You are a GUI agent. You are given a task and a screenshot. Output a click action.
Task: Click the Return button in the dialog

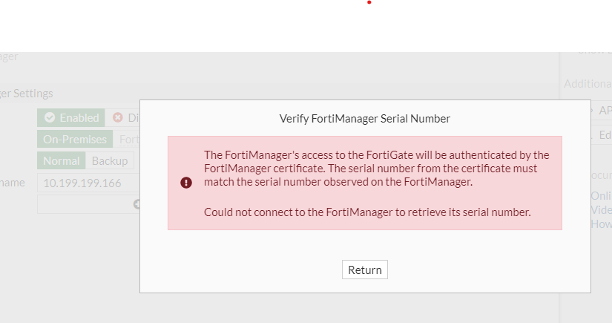pos(364,270)
